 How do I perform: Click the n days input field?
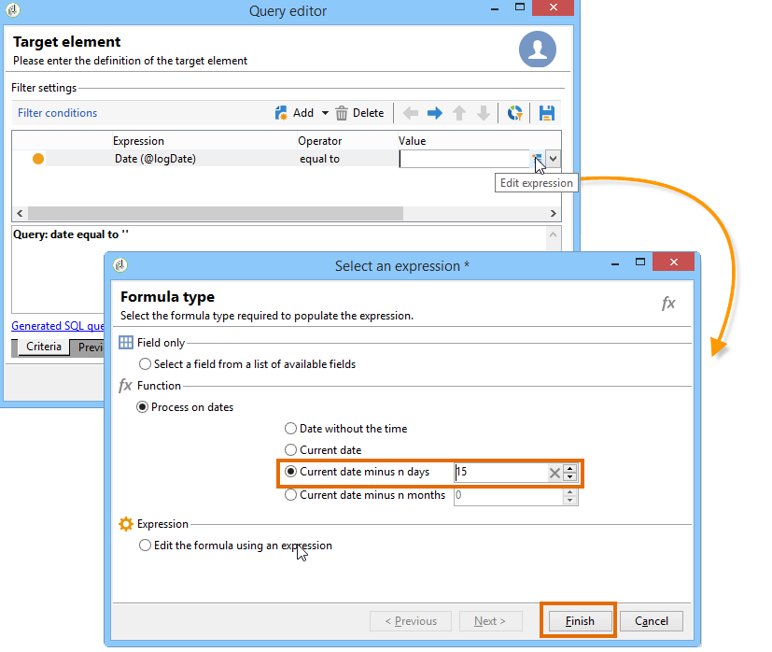click(x=500, y=472)
